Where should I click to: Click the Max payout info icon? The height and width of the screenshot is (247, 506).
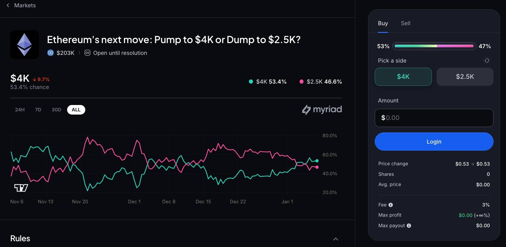pos(409,226)
